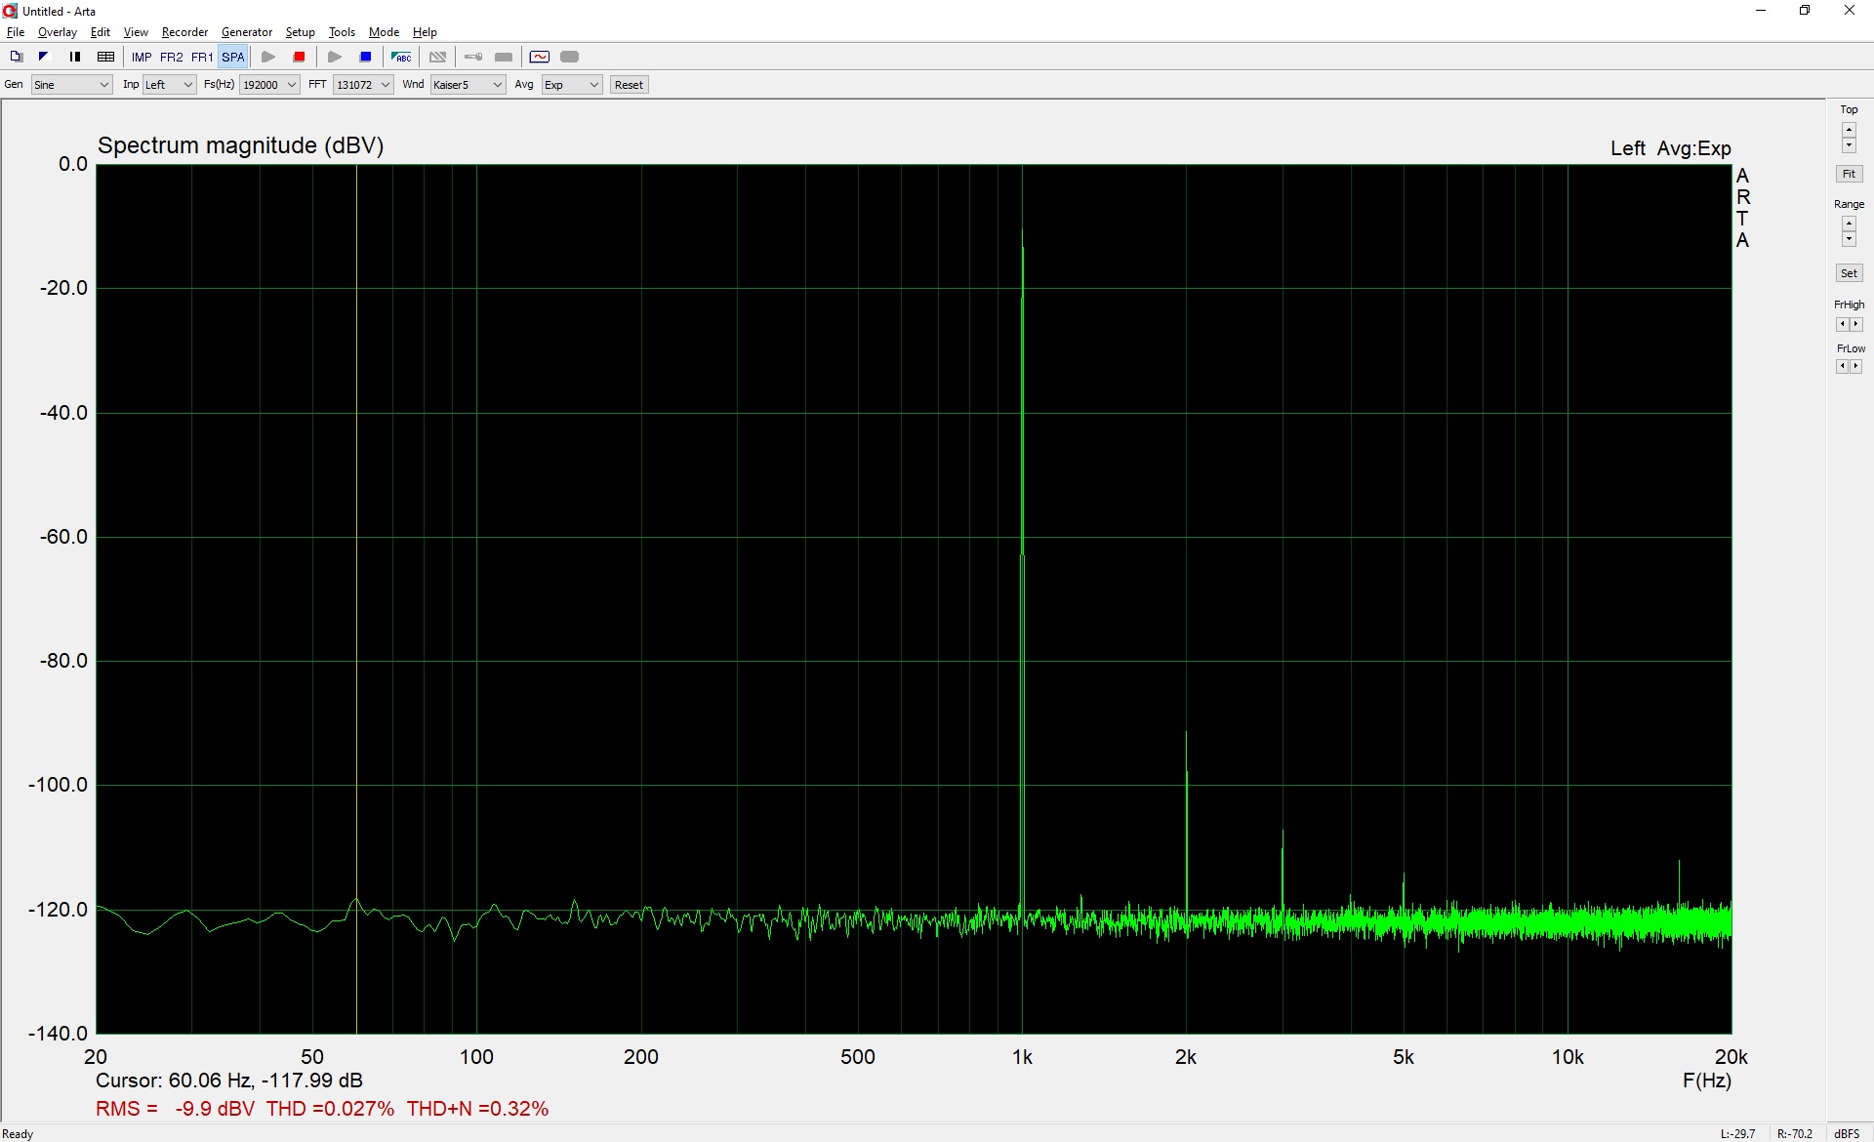Viewport: 1874px width, 1142px height.
Task: Click the pause bars toolbar icon
Action: click(x=75, y=57)
